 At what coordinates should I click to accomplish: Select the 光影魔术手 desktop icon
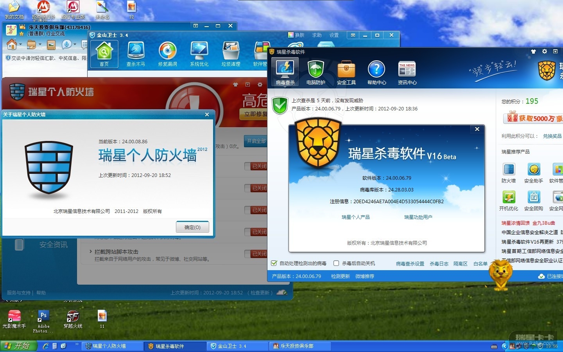tap(14, 319)
